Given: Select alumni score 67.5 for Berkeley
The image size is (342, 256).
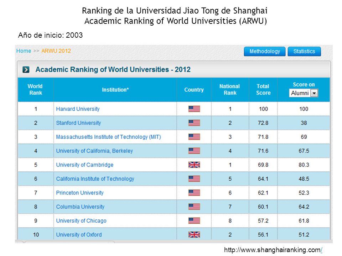Looking at the screenshot, I should coord(304,151).
